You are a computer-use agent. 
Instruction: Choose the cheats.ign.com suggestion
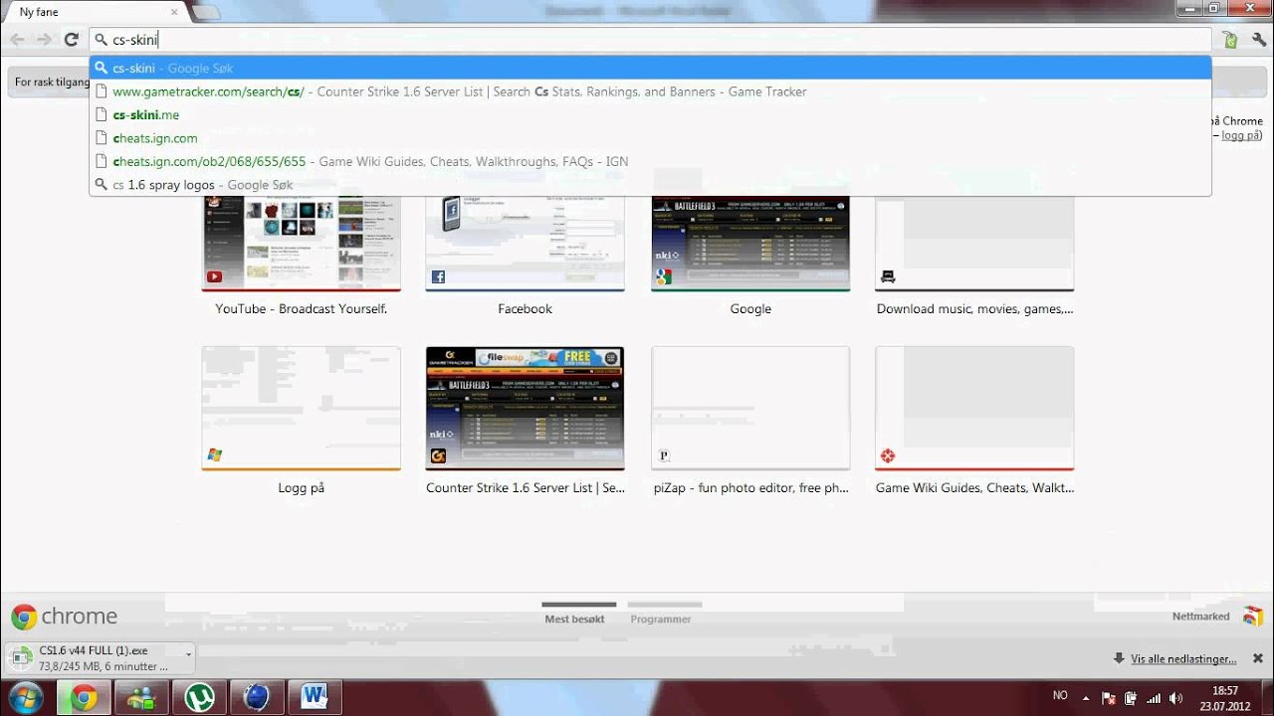155,138
